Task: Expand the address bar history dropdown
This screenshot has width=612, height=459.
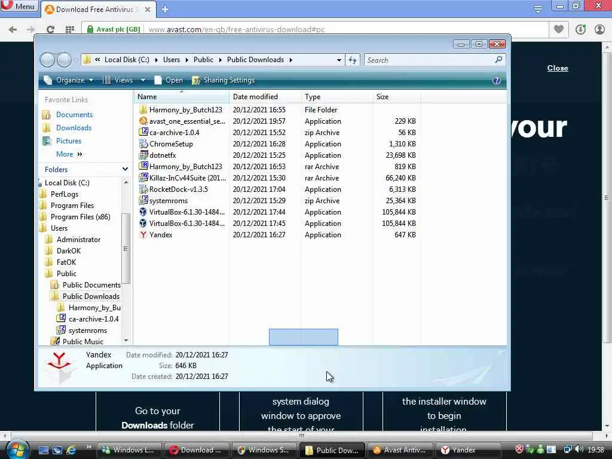Action: coord(339,60)
